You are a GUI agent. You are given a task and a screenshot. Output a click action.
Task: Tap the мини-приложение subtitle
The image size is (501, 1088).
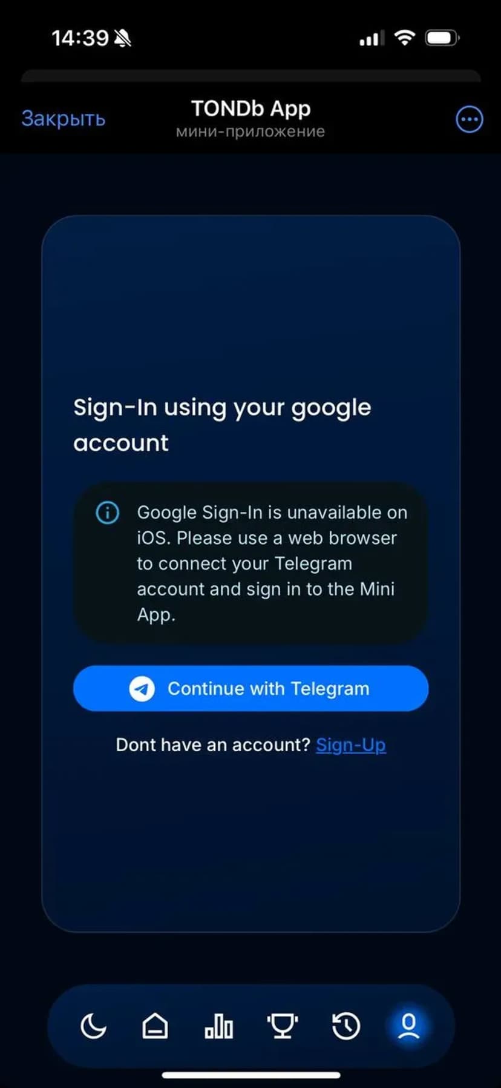tap(250, 131)
